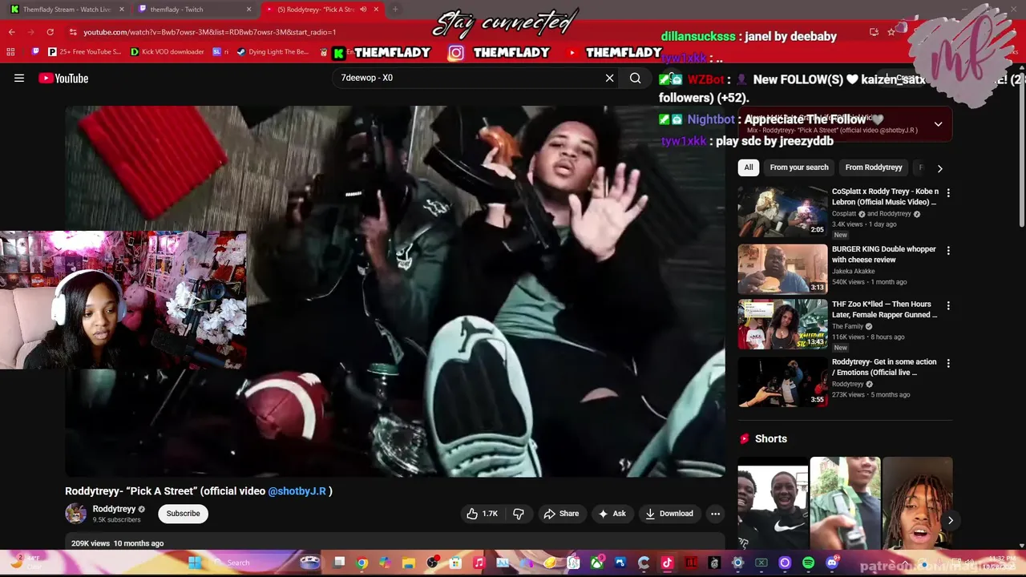Open more actions ellipsis under video
1026x577 pixels.
[x=715, y=514]
